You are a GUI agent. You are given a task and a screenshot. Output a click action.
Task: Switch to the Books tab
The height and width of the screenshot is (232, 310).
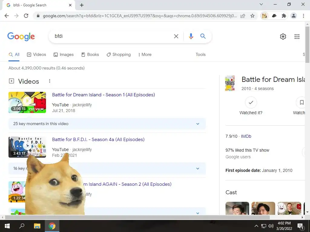coord(90,54)
